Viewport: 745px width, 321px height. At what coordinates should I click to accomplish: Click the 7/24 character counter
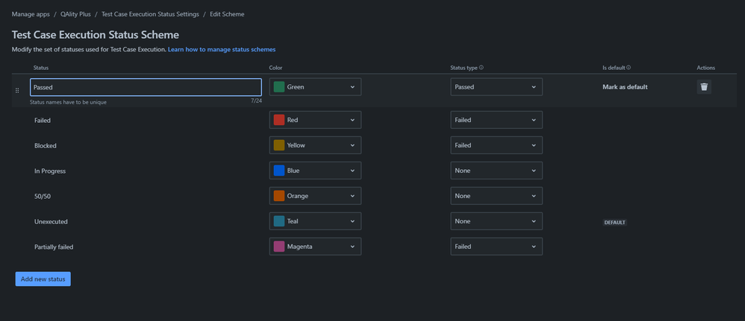pyautogui.click(x=256, y=101)
